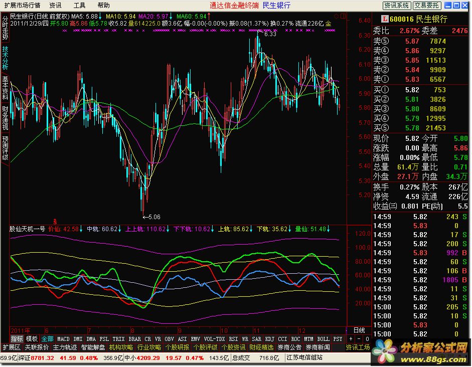Open the 扩展市场行情 menu
The width and height of the screenshot is (472, 367).
[22, 6]
